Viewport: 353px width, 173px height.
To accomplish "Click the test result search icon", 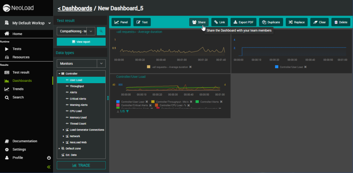I will (101, 31).
